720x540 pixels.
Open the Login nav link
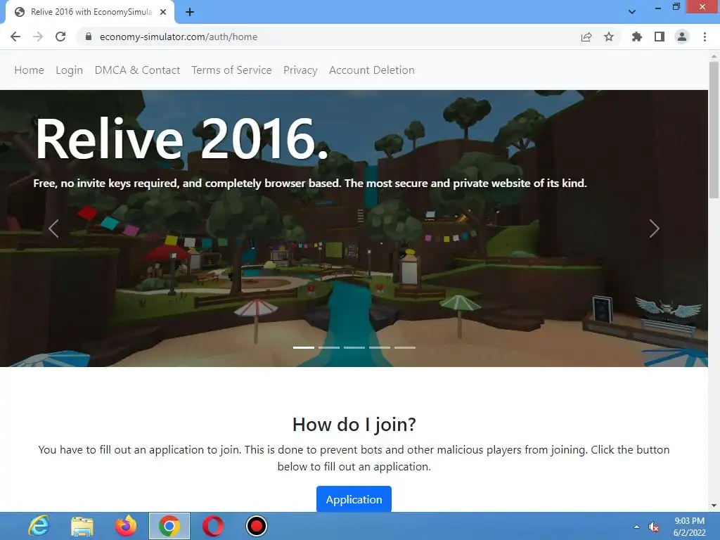pos(70,70)
